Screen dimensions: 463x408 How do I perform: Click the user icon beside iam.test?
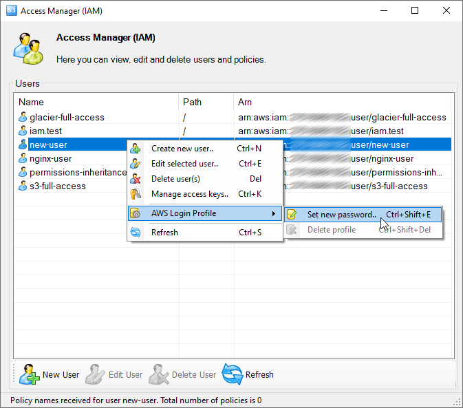click(x=23, y=131)
